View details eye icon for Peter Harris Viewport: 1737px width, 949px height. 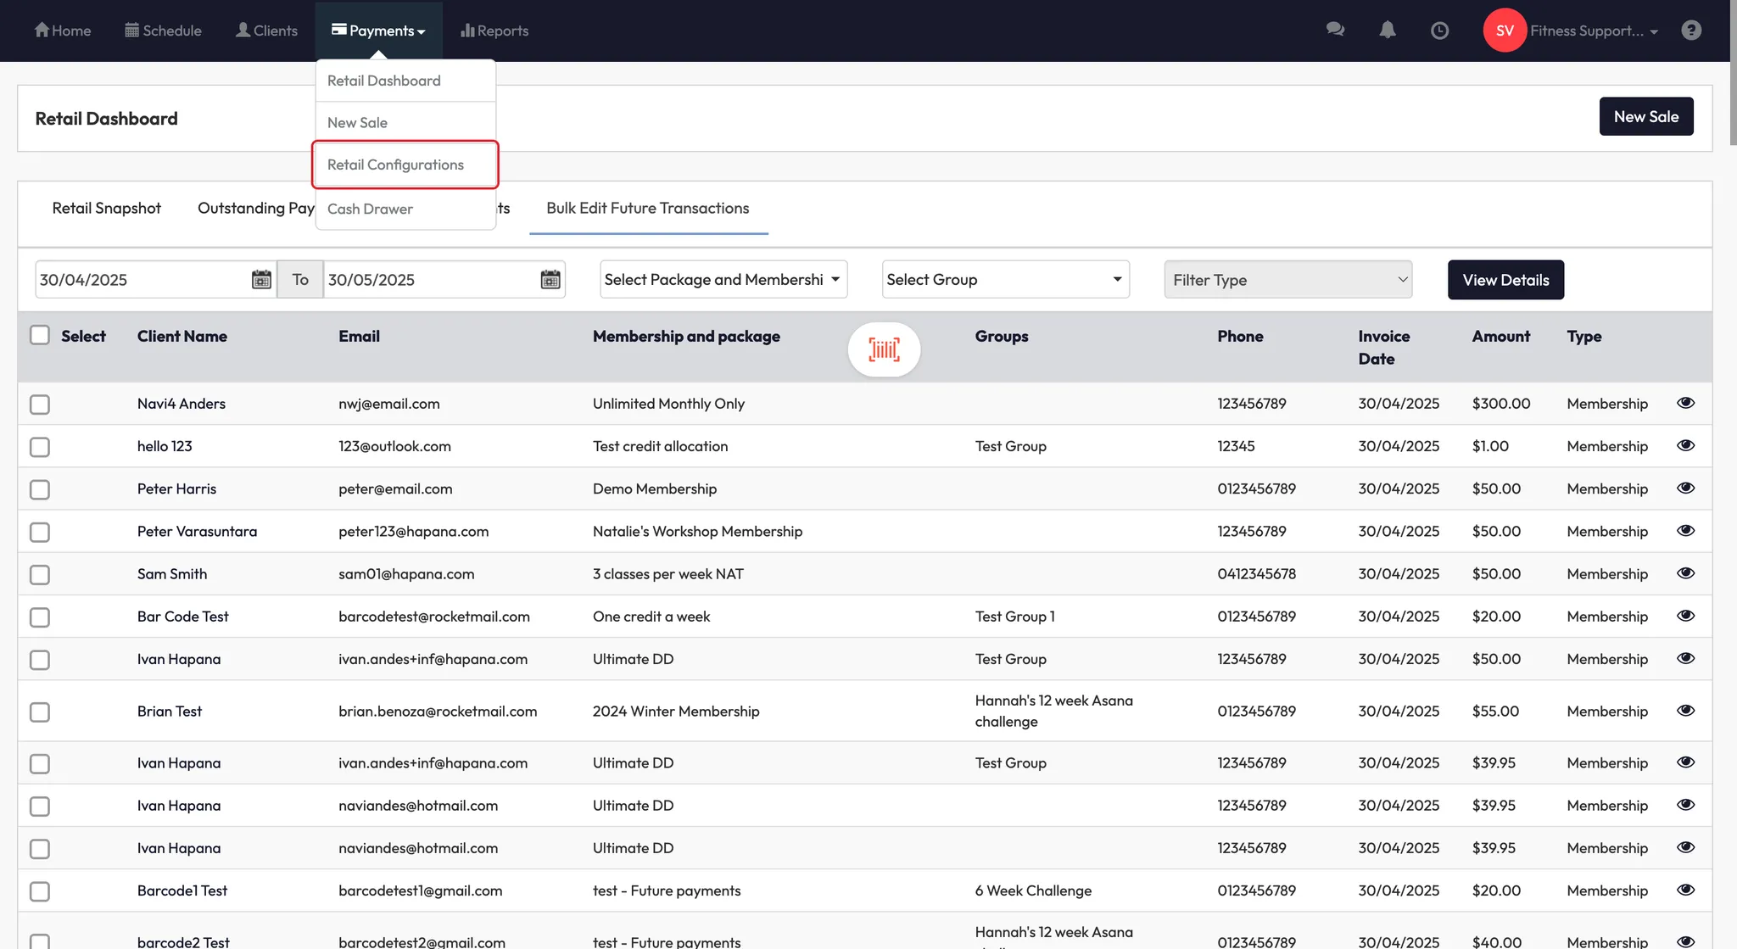(1685, 488)
